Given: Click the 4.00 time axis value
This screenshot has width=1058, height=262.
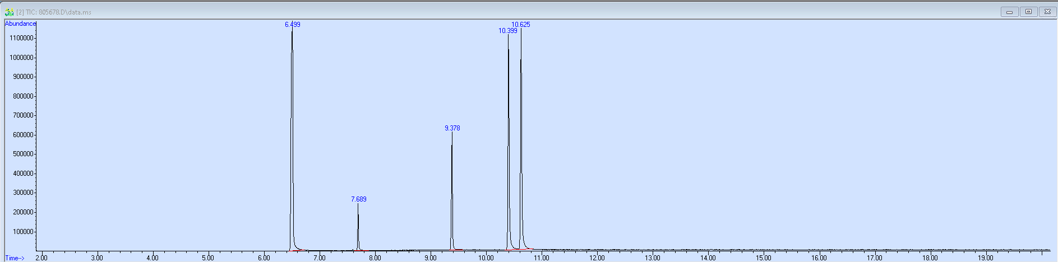Looking at the screenshot, I should [x=153, y=258].
